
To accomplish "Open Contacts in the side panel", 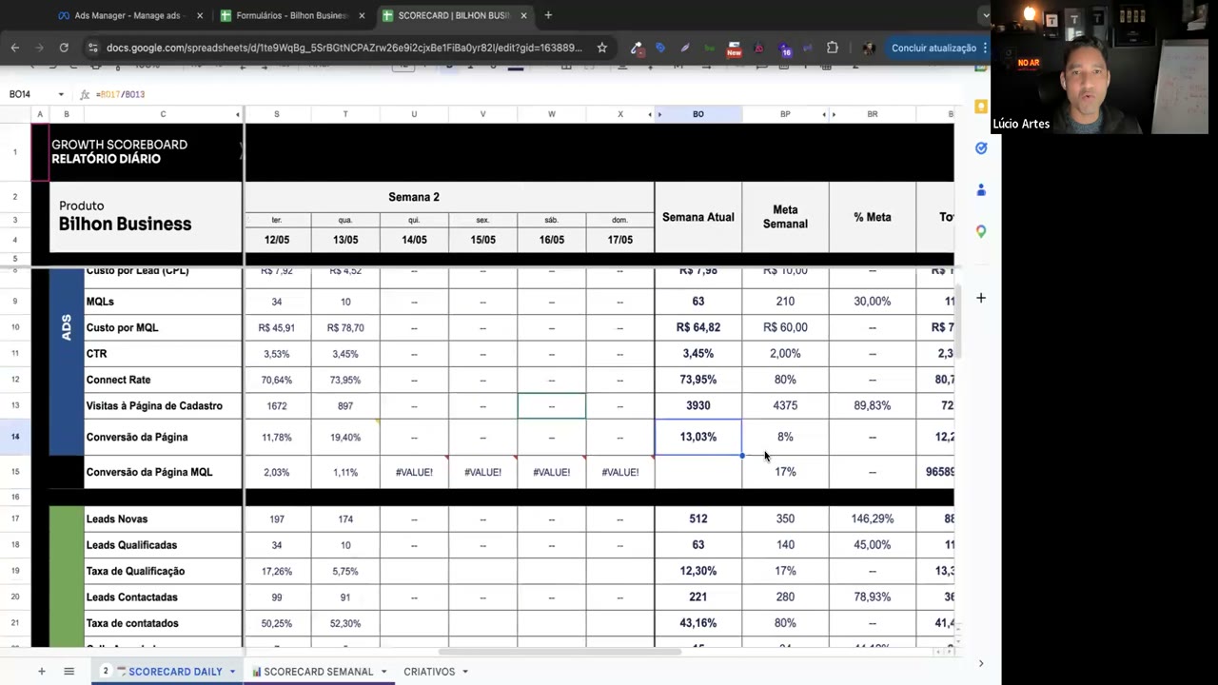I will pos(981,190).
